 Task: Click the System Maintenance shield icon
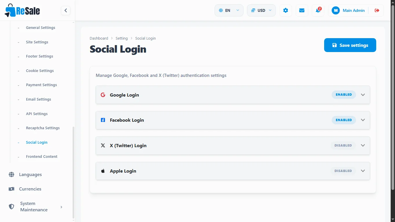click(12, 207)
